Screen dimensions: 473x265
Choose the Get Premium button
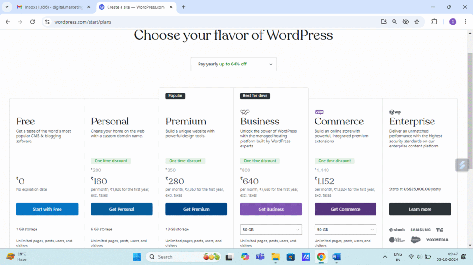[196, 209]
